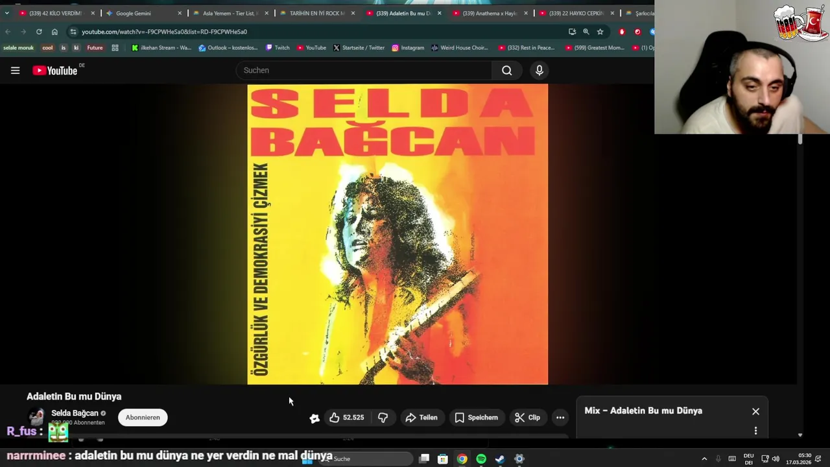
Task: Open the gear settings app in taskbar
Action: pyautogui.click(x=519, y=459)
